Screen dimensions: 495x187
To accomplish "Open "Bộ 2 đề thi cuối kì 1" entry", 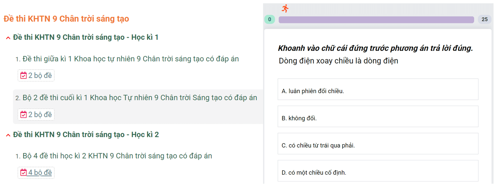I will point(140,98).
